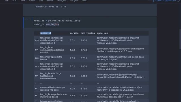Click row index 1723
This screenshot has width=181, height=102.
(36, 41)
